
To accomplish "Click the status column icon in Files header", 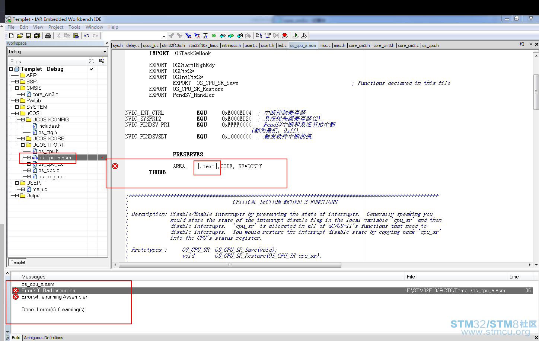I will coord(92,61).
